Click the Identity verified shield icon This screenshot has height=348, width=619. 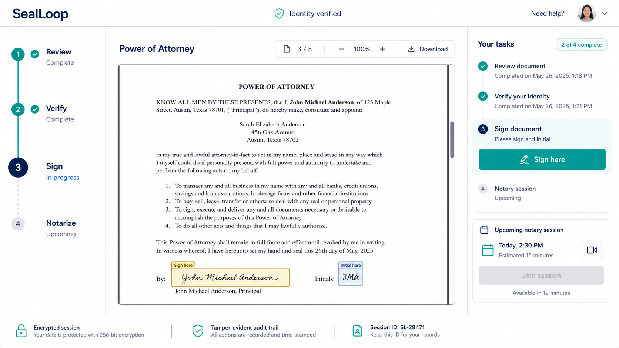click(279, 14)
